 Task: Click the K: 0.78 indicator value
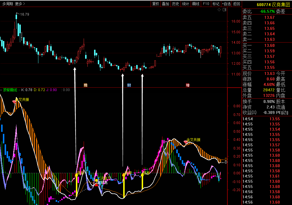click(27, 90)
